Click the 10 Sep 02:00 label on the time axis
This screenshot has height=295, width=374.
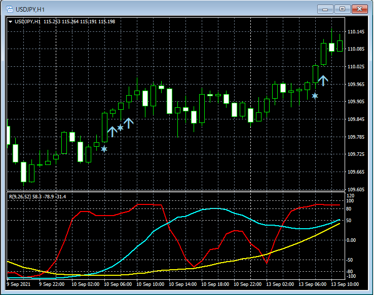coord(85,284)
